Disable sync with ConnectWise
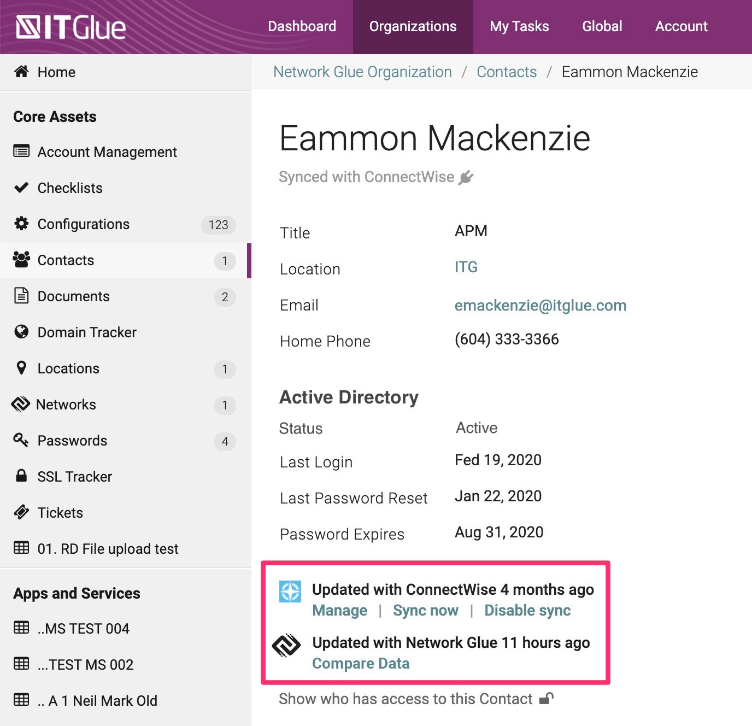 [527, 610]
